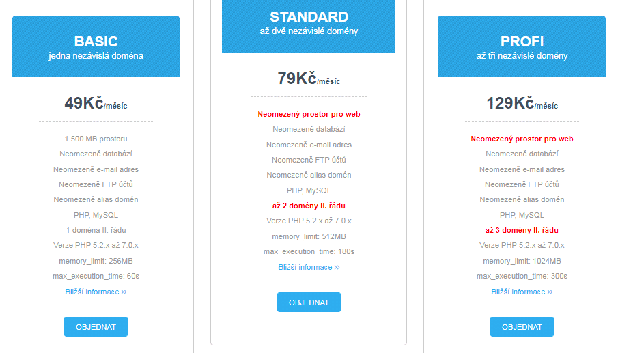Click the PROFI plan header banner
This screenshot has height=353, width=618.
[522, 46]
